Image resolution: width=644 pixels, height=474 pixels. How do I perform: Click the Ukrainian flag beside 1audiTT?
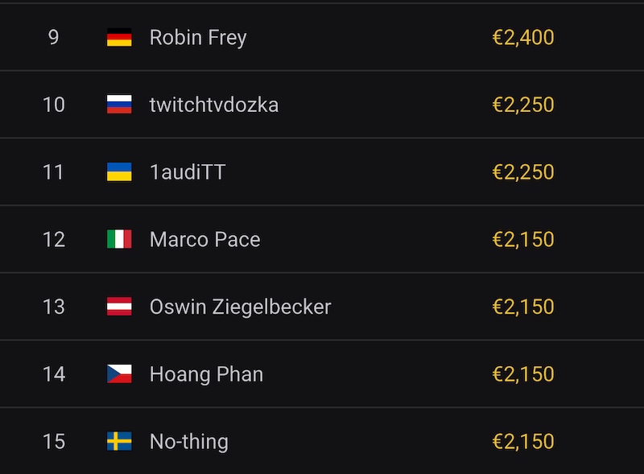pyautogui.click(x=119, y=172)
